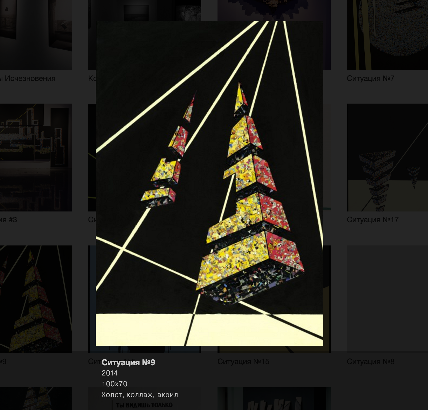Open the thumbnail above Исчезновения label
Image resolution: width=428 pixels, height=410 pixels.
[36, 35]
